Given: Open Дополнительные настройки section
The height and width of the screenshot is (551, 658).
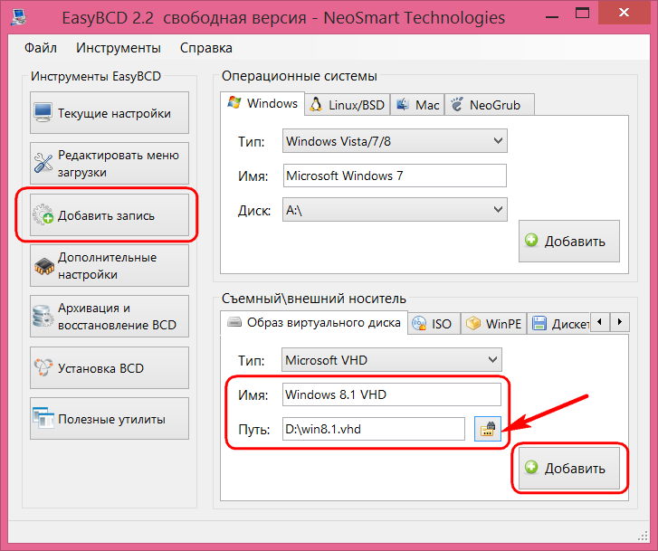Looking at the screenshot, I should coord(110,266).
